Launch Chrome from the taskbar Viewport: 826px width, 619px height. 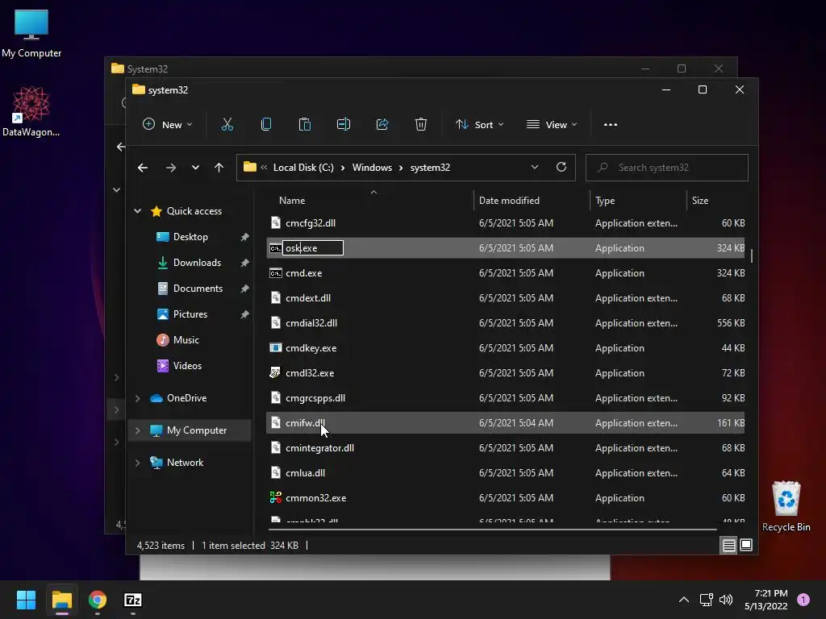coord(98,600)
